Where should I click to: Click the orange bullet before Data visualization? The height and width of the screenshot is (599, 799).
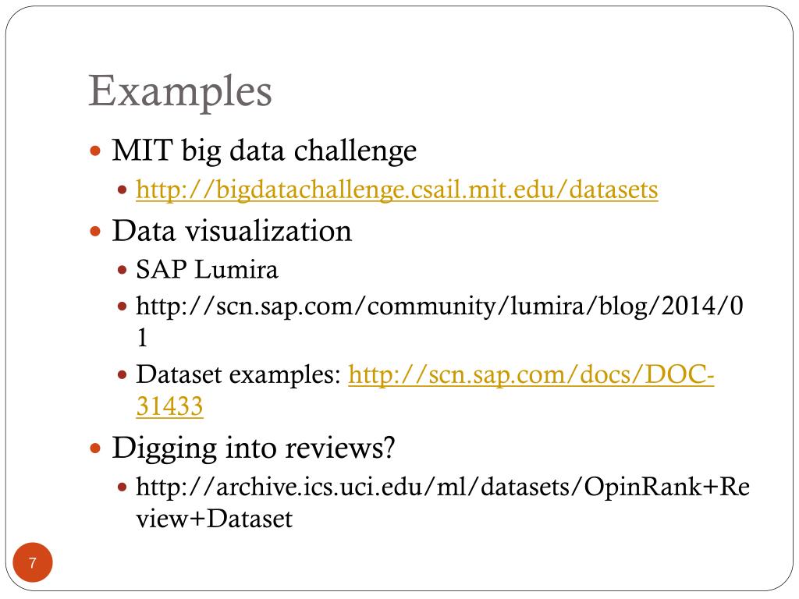[95, 231]
